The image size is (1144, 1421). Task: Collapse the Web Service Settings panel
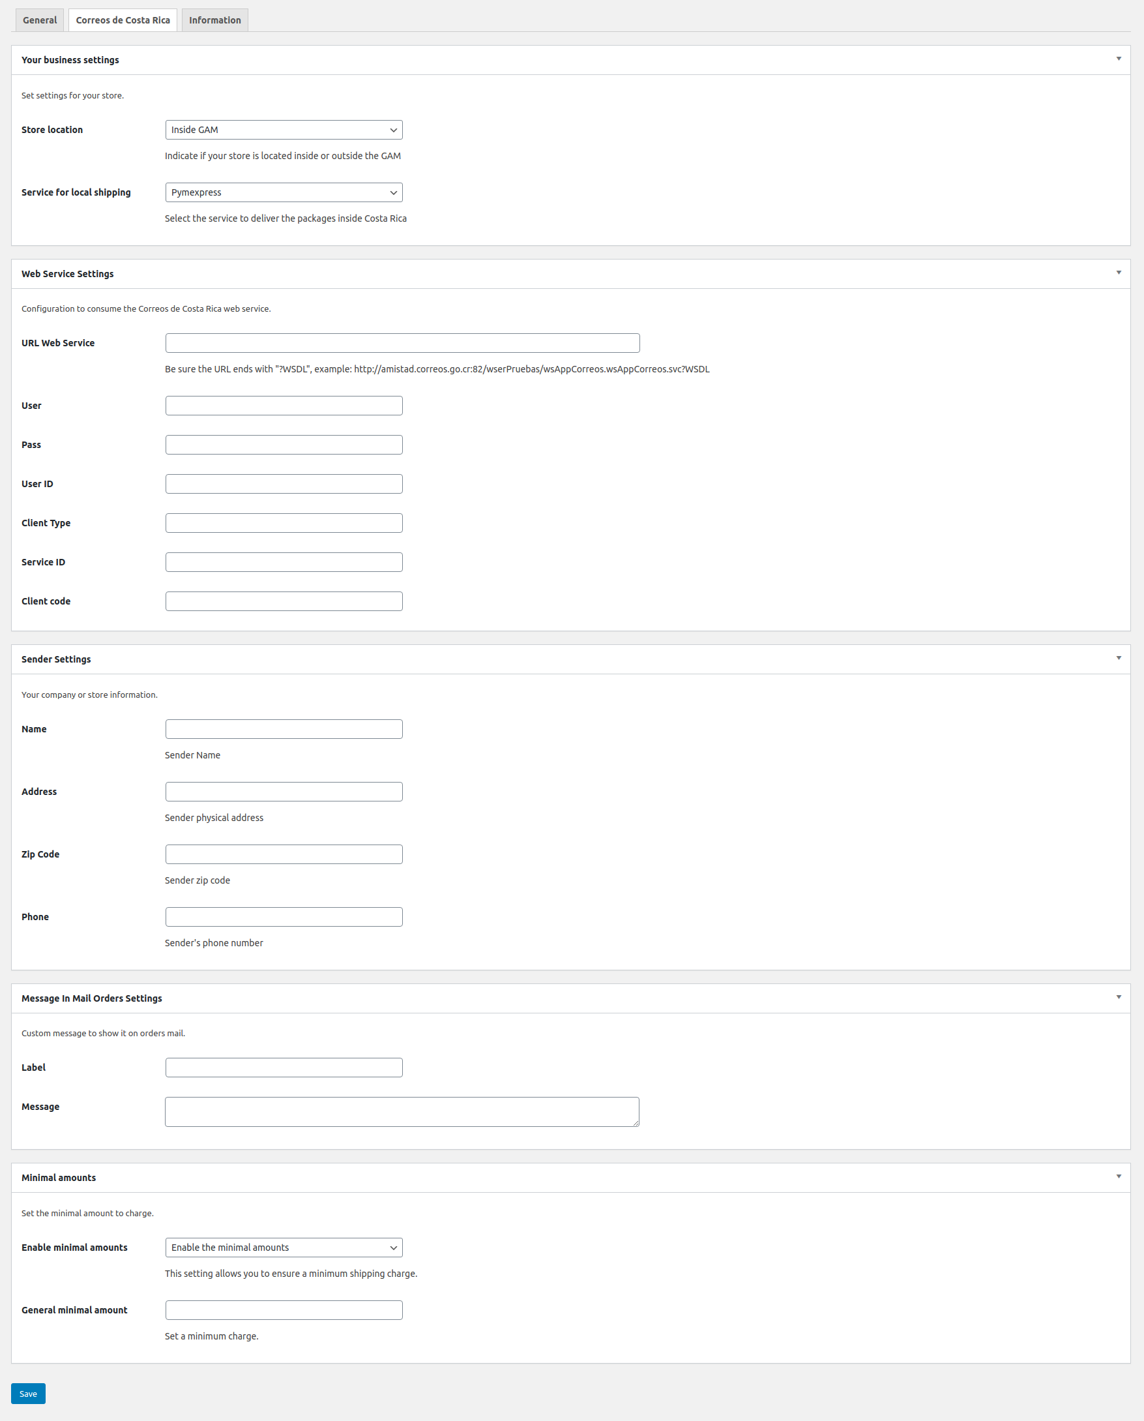click(1119, 273)
